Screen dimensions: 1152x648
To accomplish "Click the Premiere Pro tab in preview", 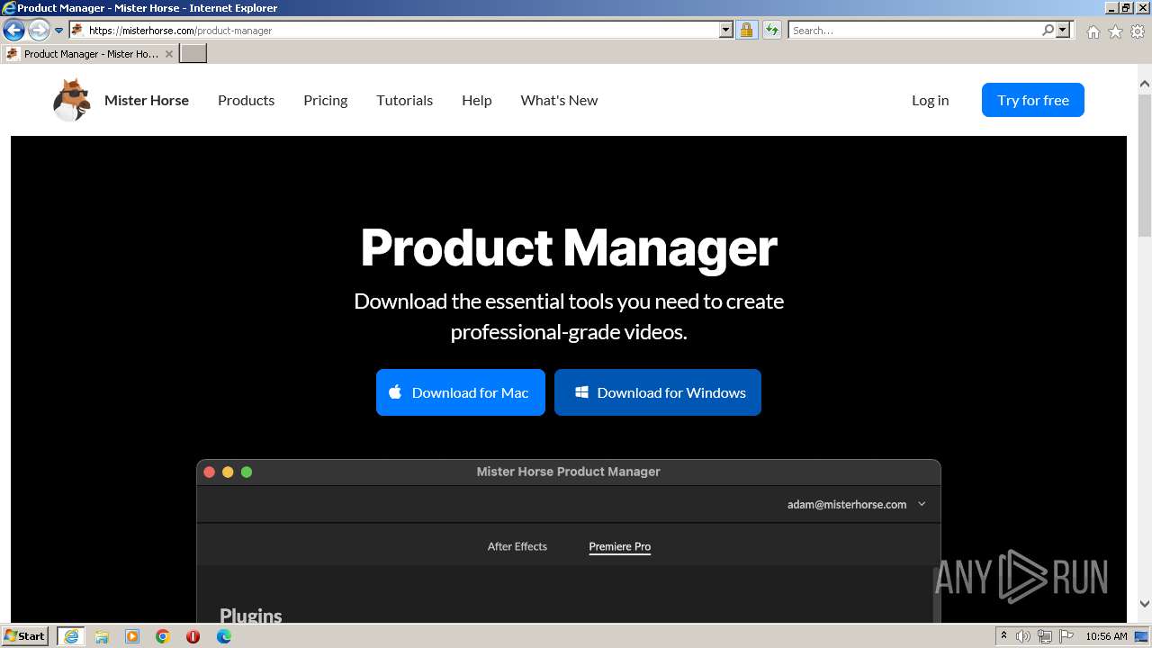I will pos(620,546).
